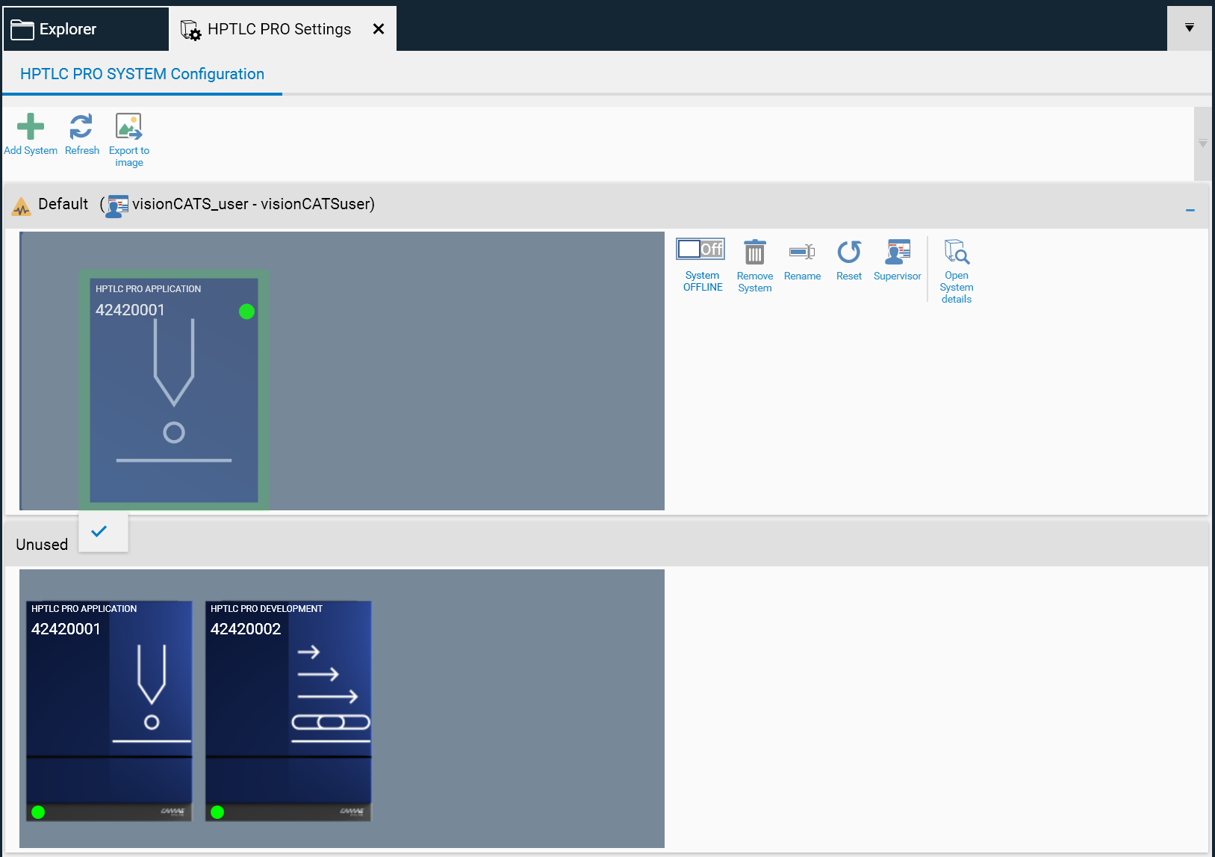Select HPTLC PRO SYSTEM Configuration tab

click(142, 74)
